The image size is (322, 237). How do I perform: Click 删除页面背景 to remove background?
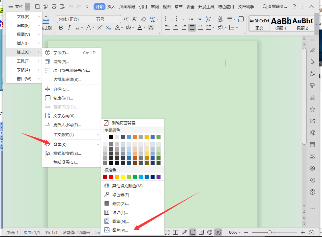pos(123,123)
